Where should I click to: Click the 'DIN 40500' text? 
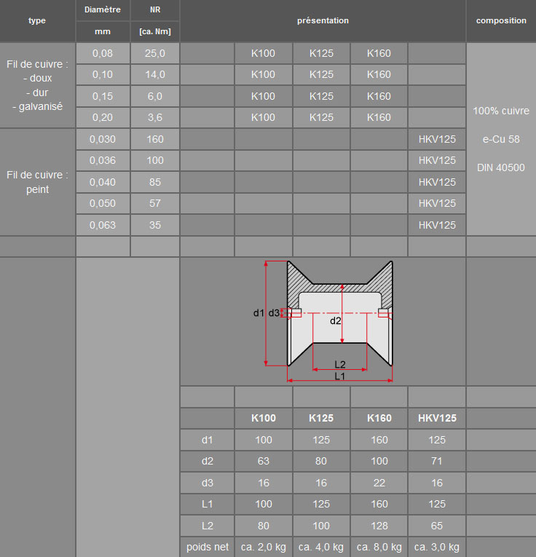tap(501, 167)
